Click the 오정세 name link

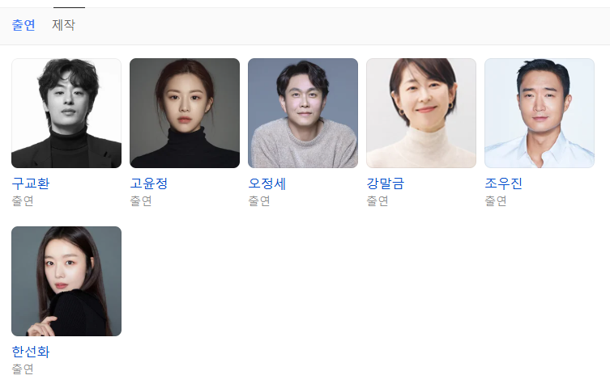pyautogui.click(x=267, y=183)
